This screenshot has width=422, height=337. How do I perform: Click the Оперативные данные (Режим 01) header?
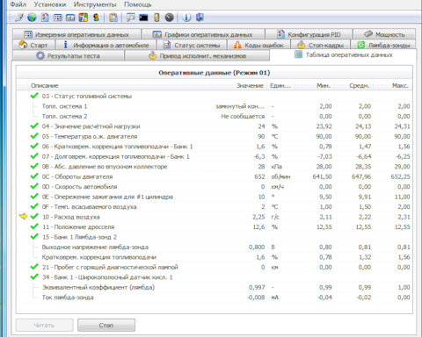click(215, 73)
